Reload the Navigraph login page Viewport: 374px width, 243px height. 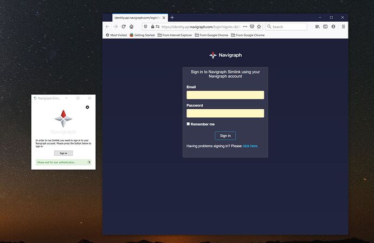(124, 27)
